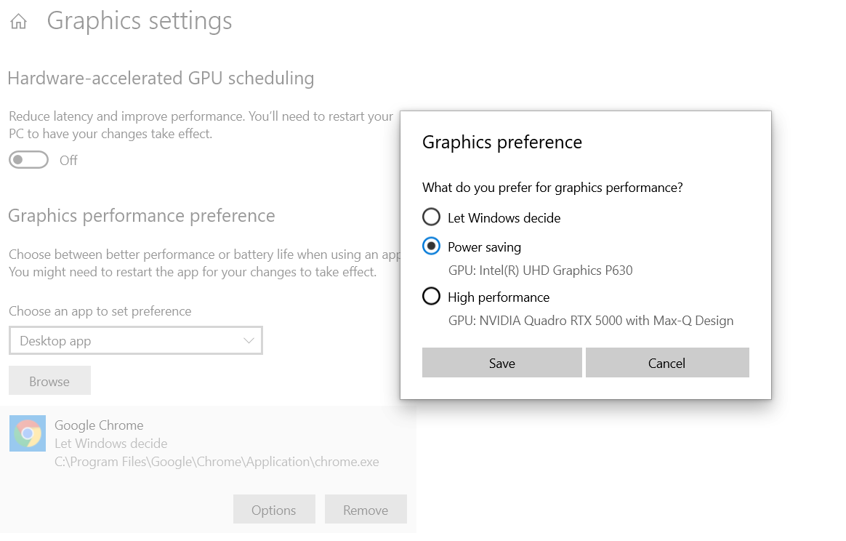
Task: Remove Google Chrome from the list
Action: [x=366, y=510]
